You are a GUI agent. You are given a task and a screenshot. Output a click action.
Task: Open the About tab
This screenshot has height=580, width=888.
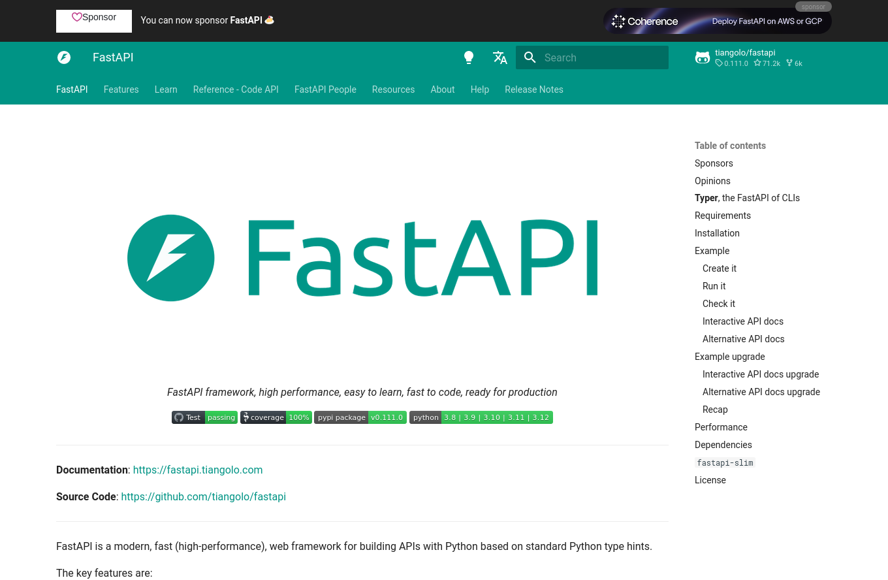tap(443, 89)
